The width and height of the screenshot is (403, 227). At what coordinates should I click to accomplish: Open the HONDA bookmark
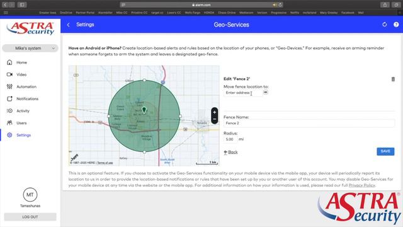click(209, 13)
